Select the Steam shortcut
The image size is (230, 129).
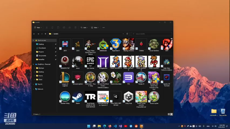point(78,97)
